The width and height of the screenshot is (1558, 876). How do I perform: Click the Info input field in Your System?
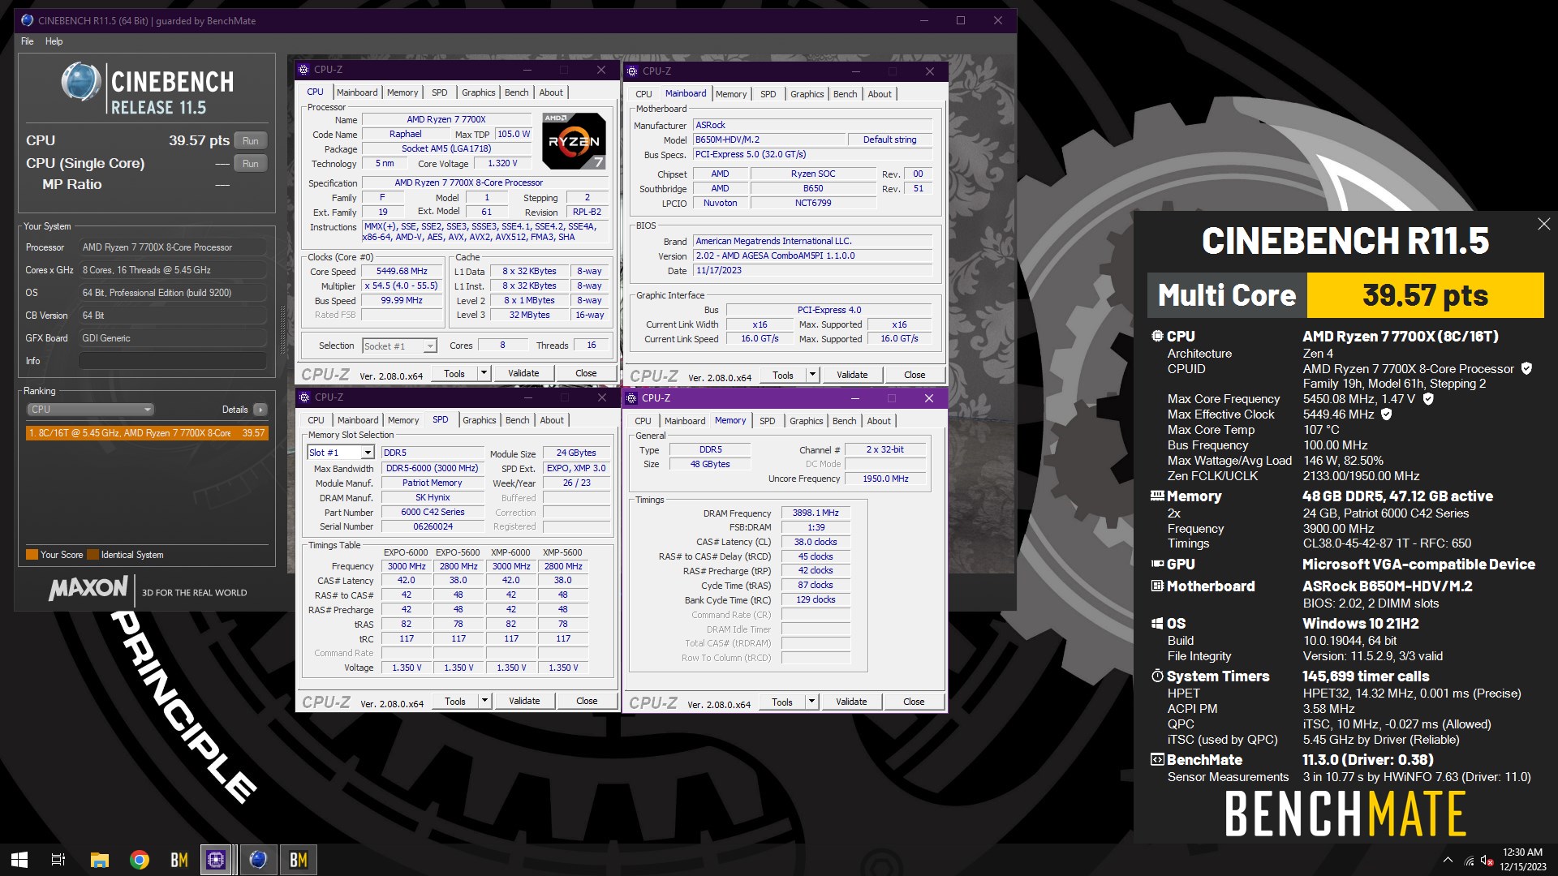(x=173, y=361)
